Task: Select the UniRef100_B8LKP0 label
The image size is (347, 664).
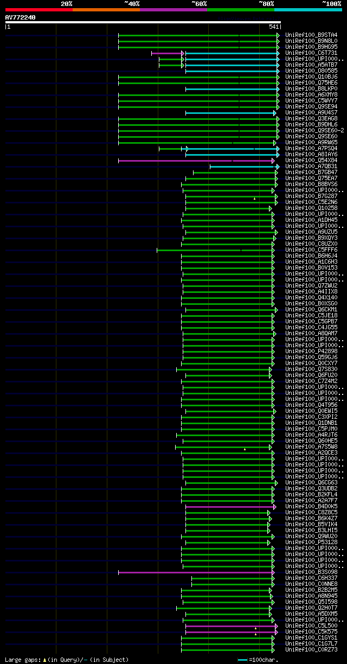Action: [311, 89]
